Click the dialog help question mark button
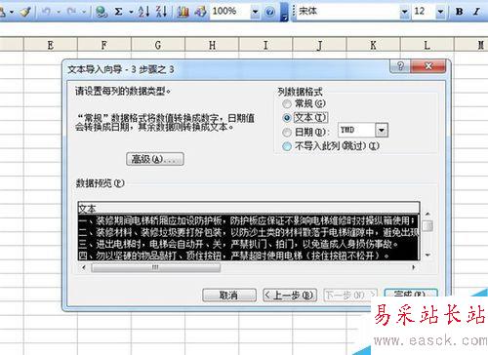This screenshot has width=488, height=355. [400, 66]
